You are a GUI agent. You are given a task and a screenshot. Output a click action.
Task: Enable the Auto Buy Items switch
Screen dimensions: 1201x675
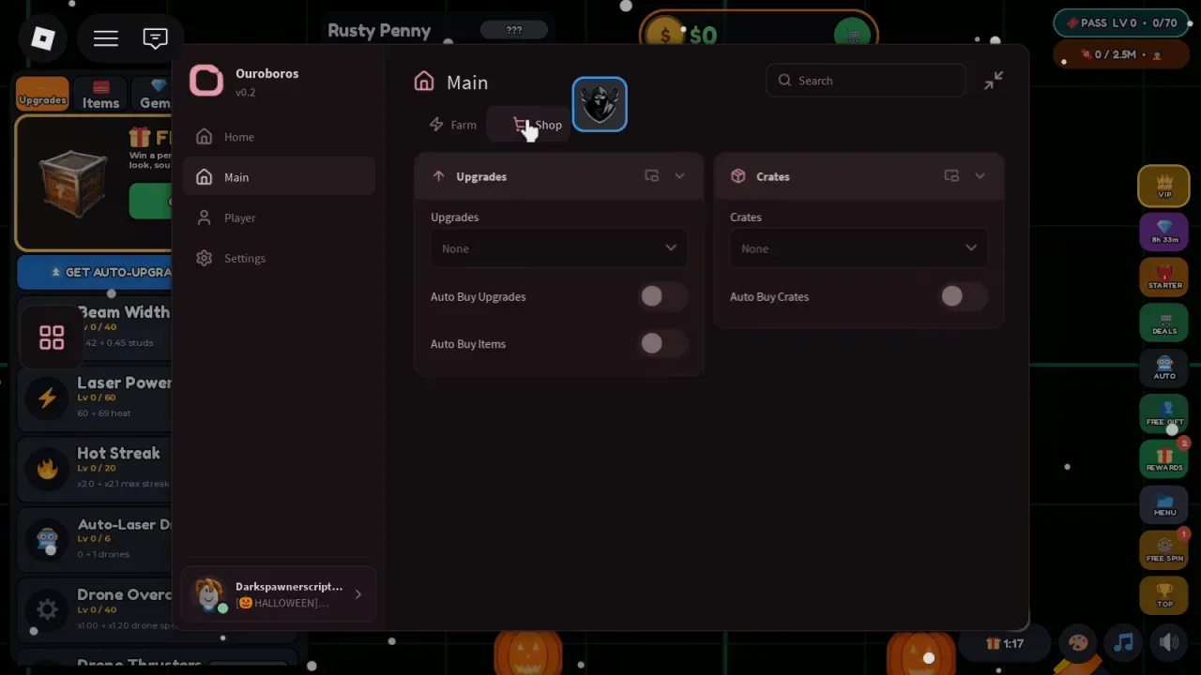[x=662, y=343]
